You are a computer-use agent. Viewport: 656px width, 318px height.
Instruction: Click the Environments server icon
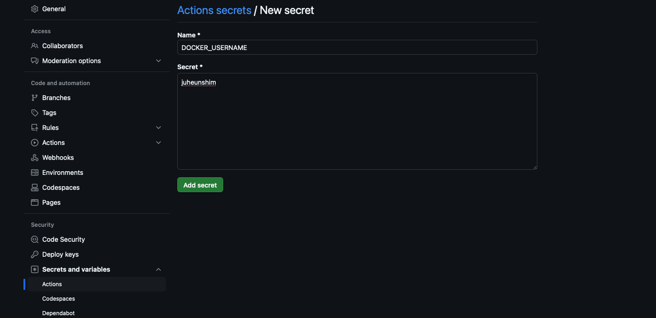point(35,173)
